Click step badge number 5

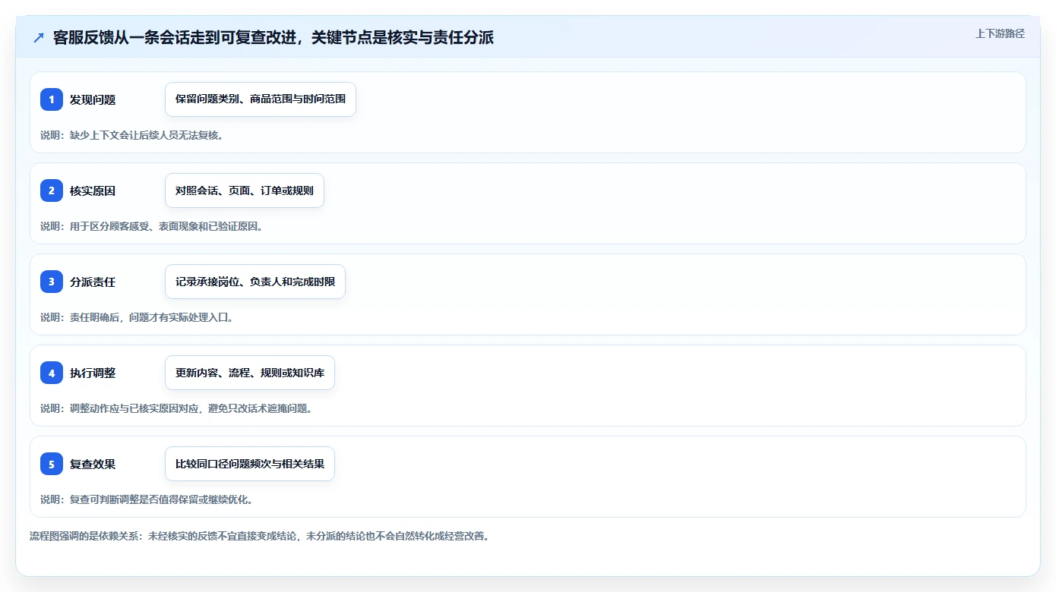pyautogui.click(x=52, y=464)
